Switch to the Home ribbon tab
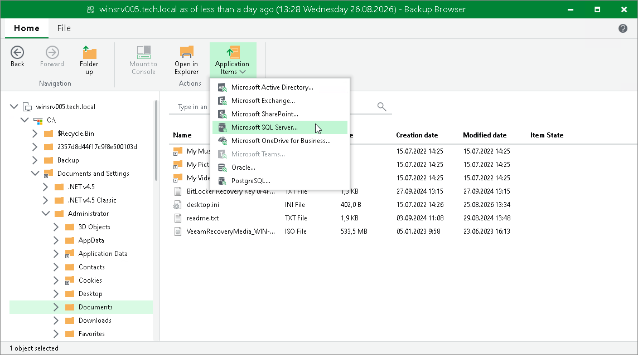The image size is (638, 355). click(x=26, y=28)
